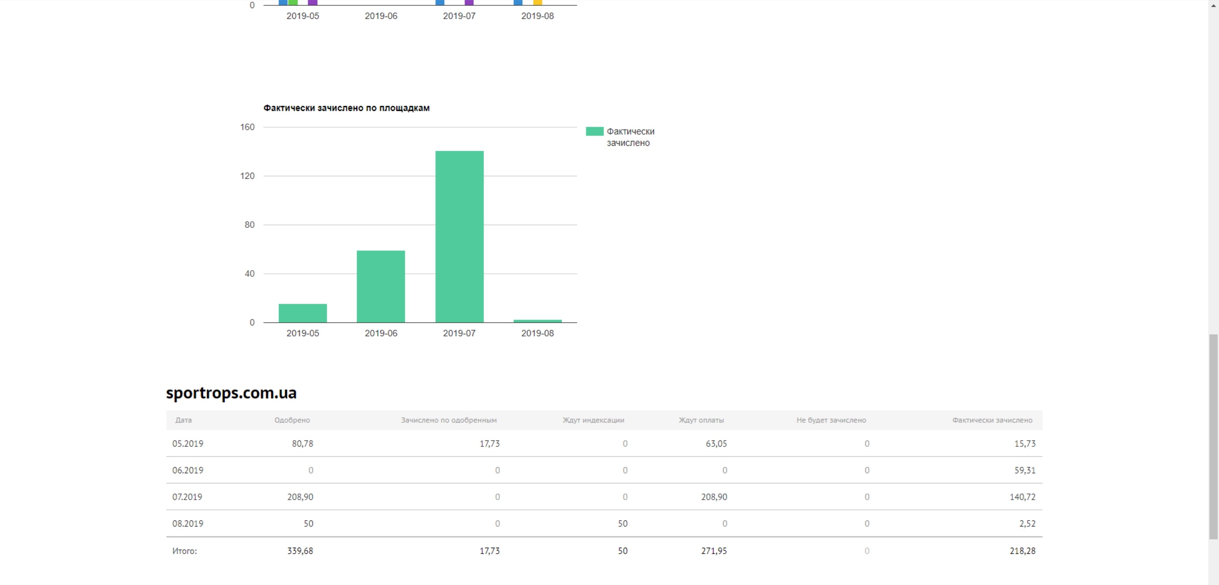Click the small 2019-08 green bar
Viewport: 1219px width, 585px height.
pyautogui.click(x=537, y=321)
